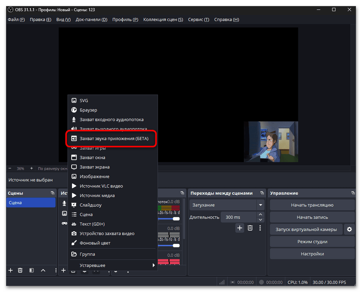Click the picture icon beside Изображение
362x292 pixels.
(x=74, y=176)
